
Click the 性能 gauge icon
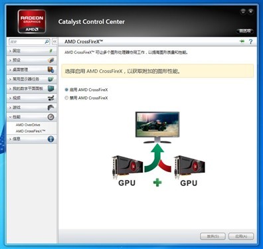[x=51, y=117]
